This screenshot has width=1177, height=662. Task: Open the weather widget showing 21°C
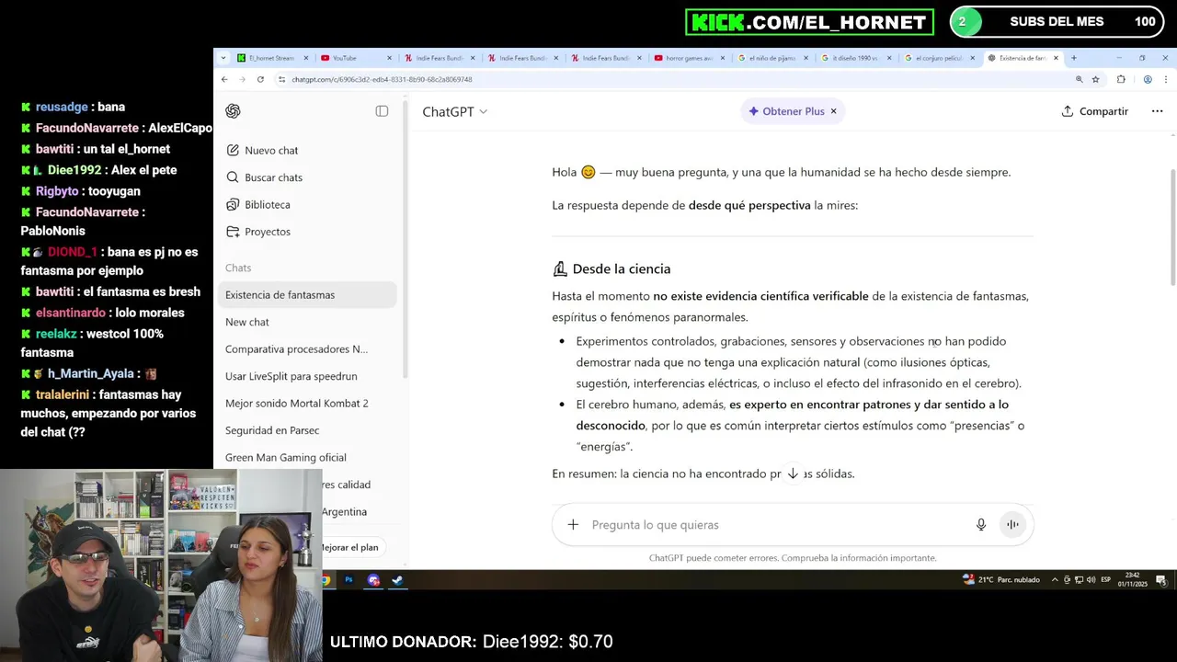click(x=1000, y=579)
